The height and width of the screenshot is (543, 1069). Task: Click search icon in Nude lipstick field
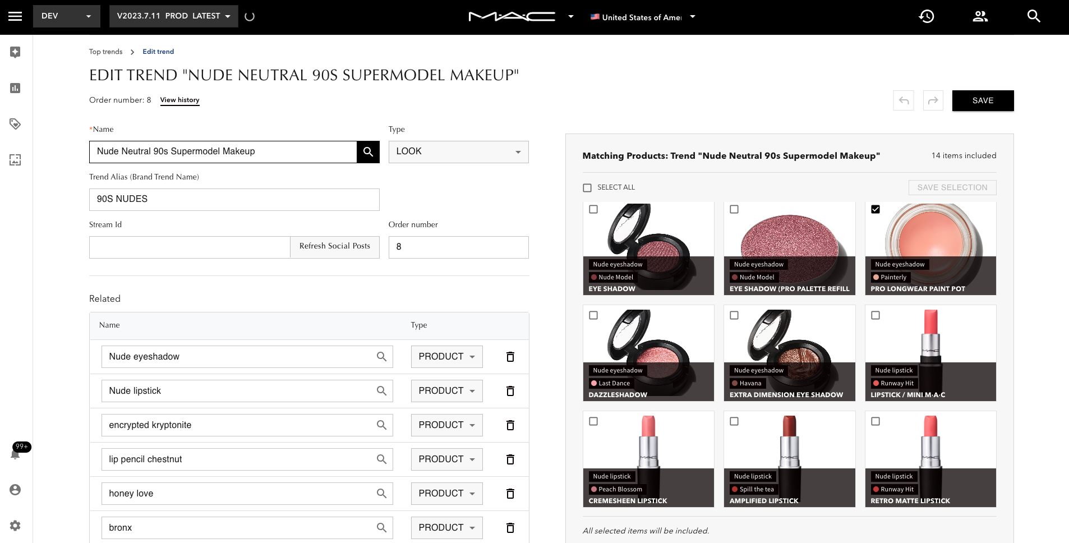pyautogui.click(x=381, y=391)
